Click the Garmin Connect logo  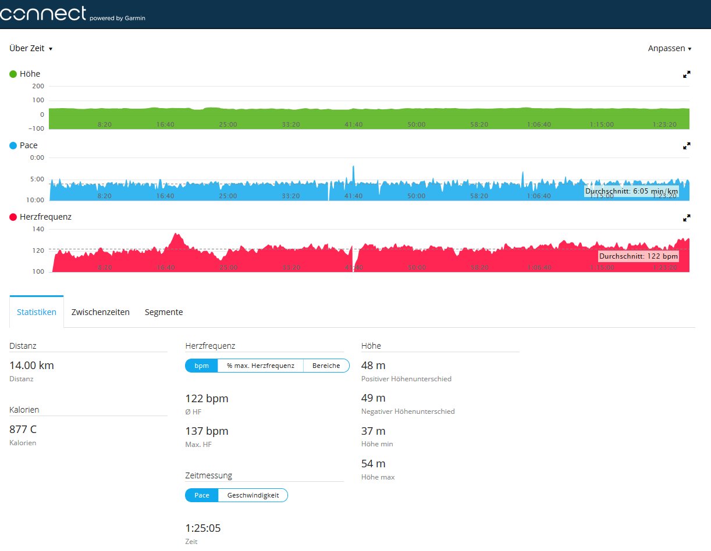72,14
